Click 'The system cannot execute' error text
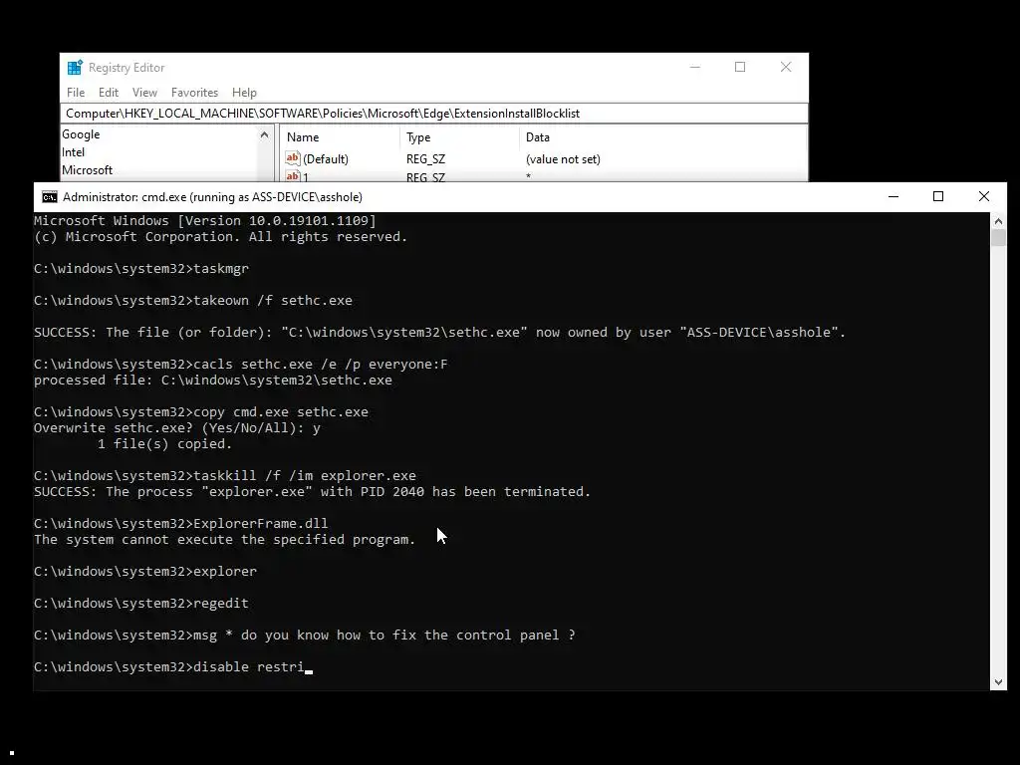This screenshot has height=765, width=1020. click(x=224, y=539)
